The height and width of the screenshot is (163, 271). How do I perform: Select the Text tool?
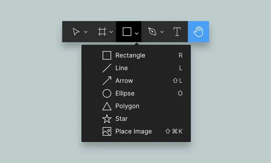click(x=177, y=32)
